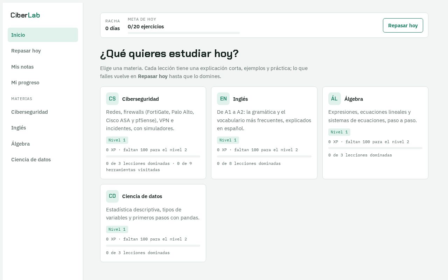This screenshot has width=448, height=280.
Task: Open the Álgebra card title
Action: 353,99
